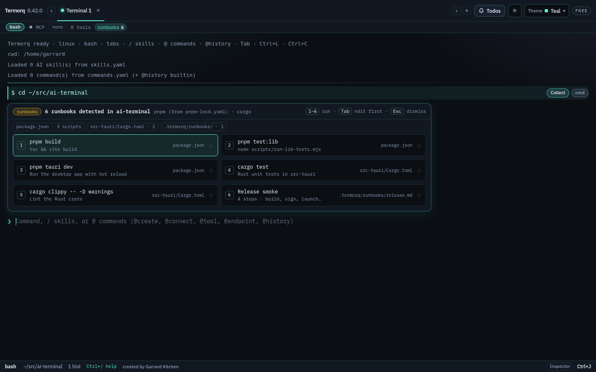Click the yellow runbooks label badge

(x=27, y=112)
